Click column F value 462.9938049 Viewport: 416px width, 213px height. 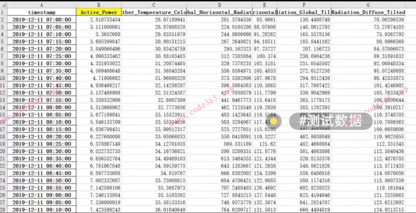[304, 136]
